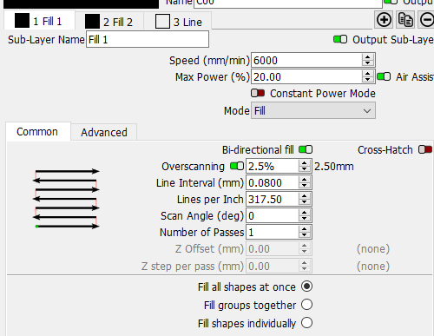Open the Advanced settings tab
The width and height of the screenshot is (434, 336).
click(x=104, y=132)
